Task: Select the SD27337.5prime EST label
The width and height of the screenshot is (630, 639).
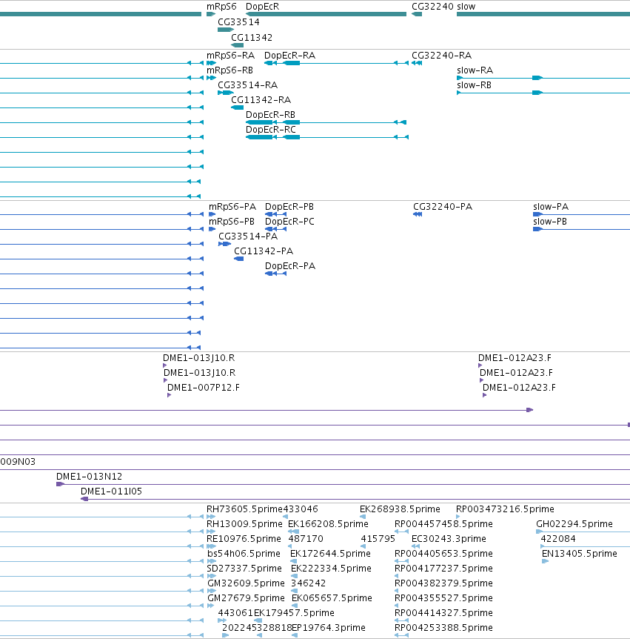Action: [x=244, y=568]
